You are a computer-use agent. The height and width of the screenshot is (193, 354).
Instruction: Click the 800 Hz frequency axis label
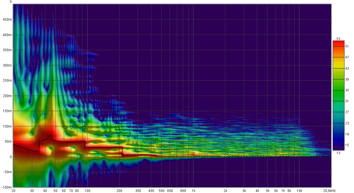[x=183, y=191]
